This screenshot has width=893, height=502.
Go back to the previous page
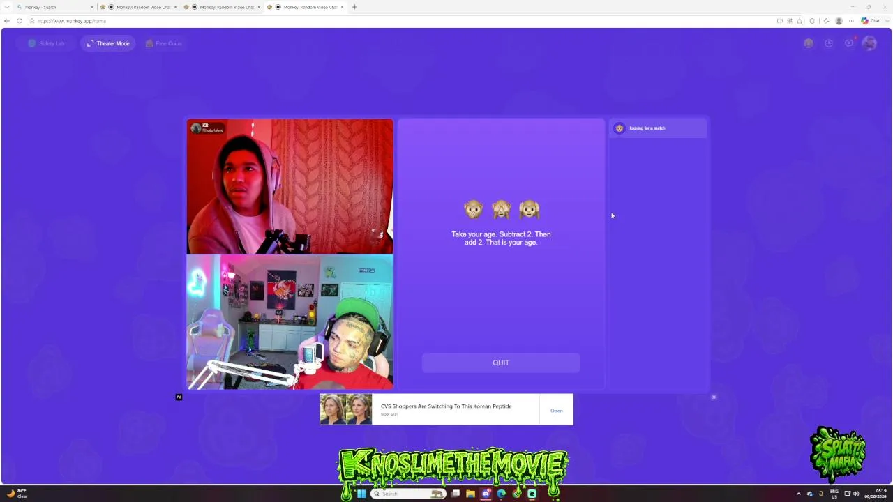pyautogui.click(x=7, y=21)
